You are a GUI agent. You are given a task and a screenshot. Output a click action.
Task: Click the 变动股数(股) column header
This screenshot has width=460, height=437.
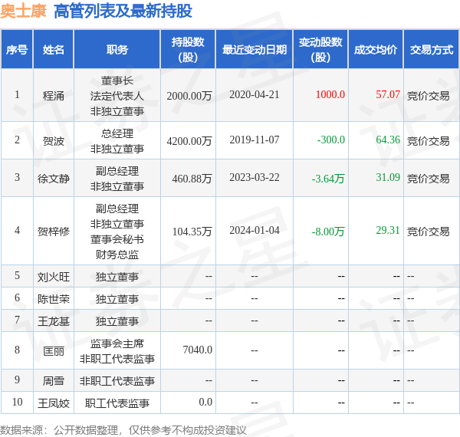point(320,49)
